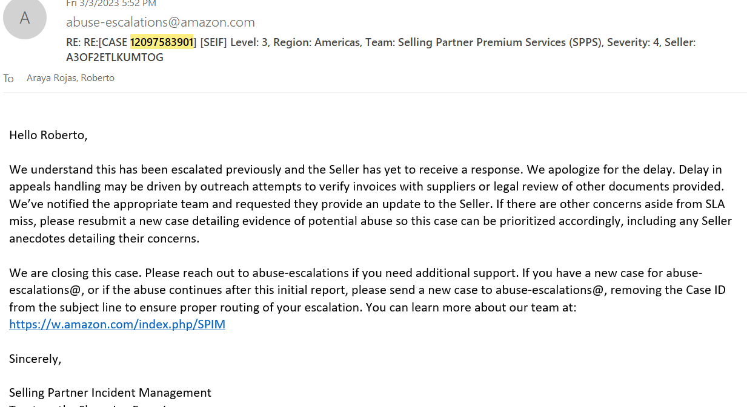The image size is (747, 407).
Task: Click recipient name Araya Rojas, Roberto
Action: tap(70, 78)
